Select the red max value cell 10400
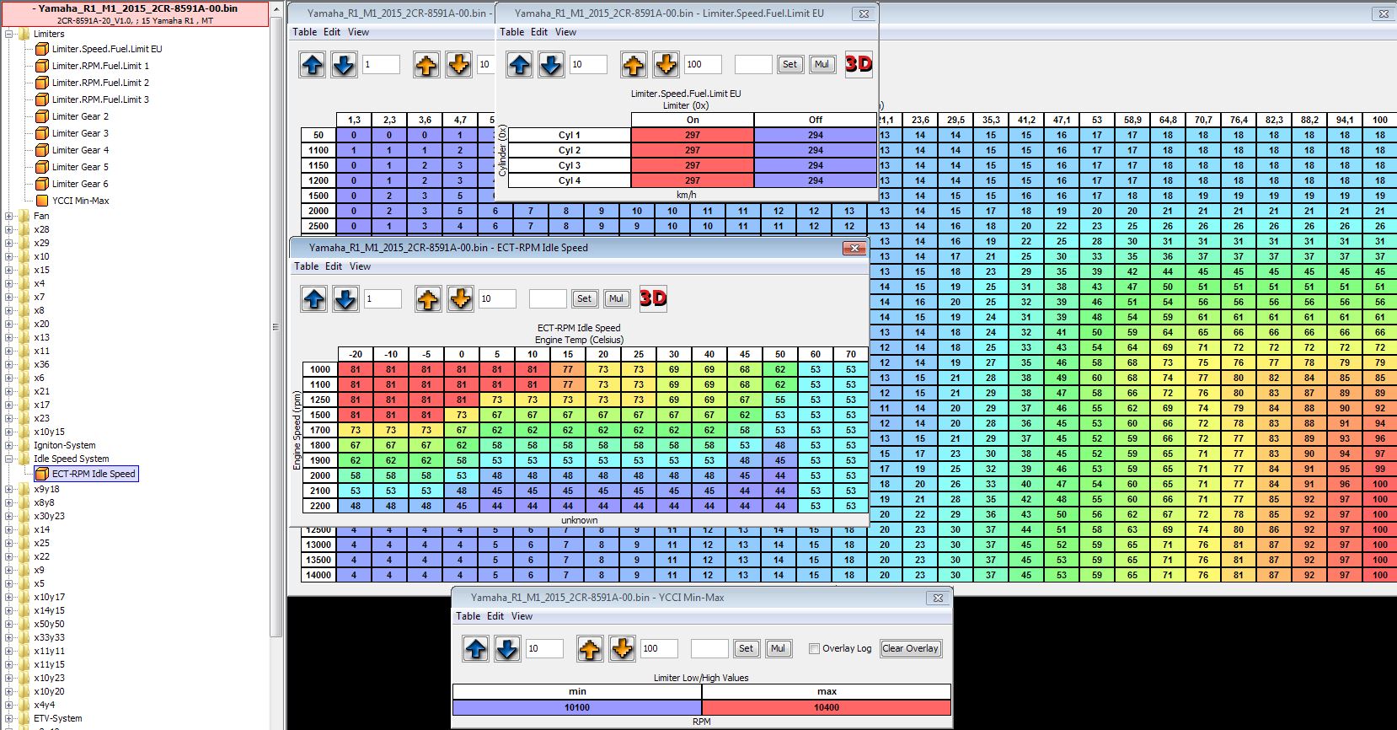This screenshot has width=1397, height=730. coord(826,707)
